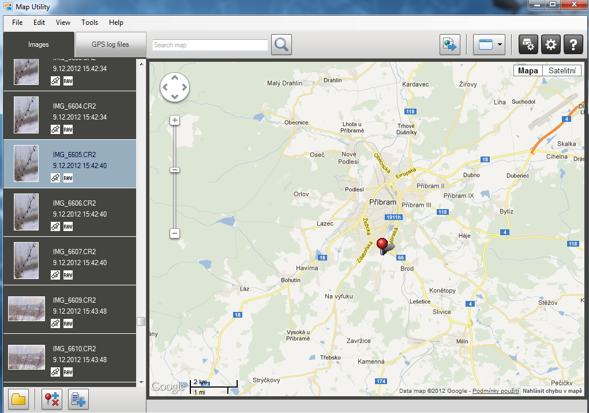Zoom in with map plus button
The image size is (589, 413).
(x=175, y=120)
